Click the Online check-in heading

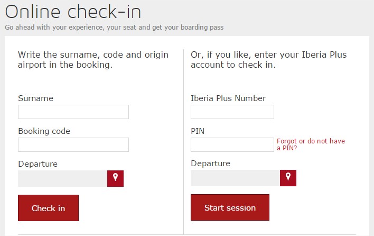[73, 12]
